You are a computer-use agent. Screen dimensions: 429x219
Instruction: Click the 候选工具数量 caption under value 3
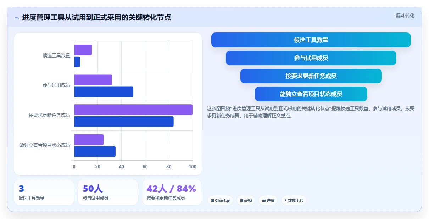[32, 198]
